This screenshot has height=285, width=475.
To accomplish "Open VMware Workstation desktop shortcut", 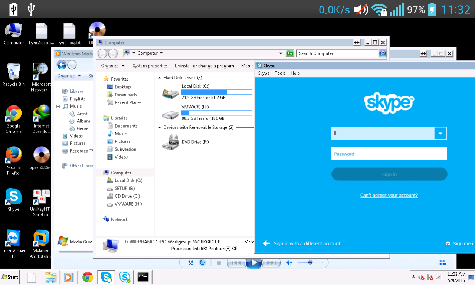I will point(41,244).
